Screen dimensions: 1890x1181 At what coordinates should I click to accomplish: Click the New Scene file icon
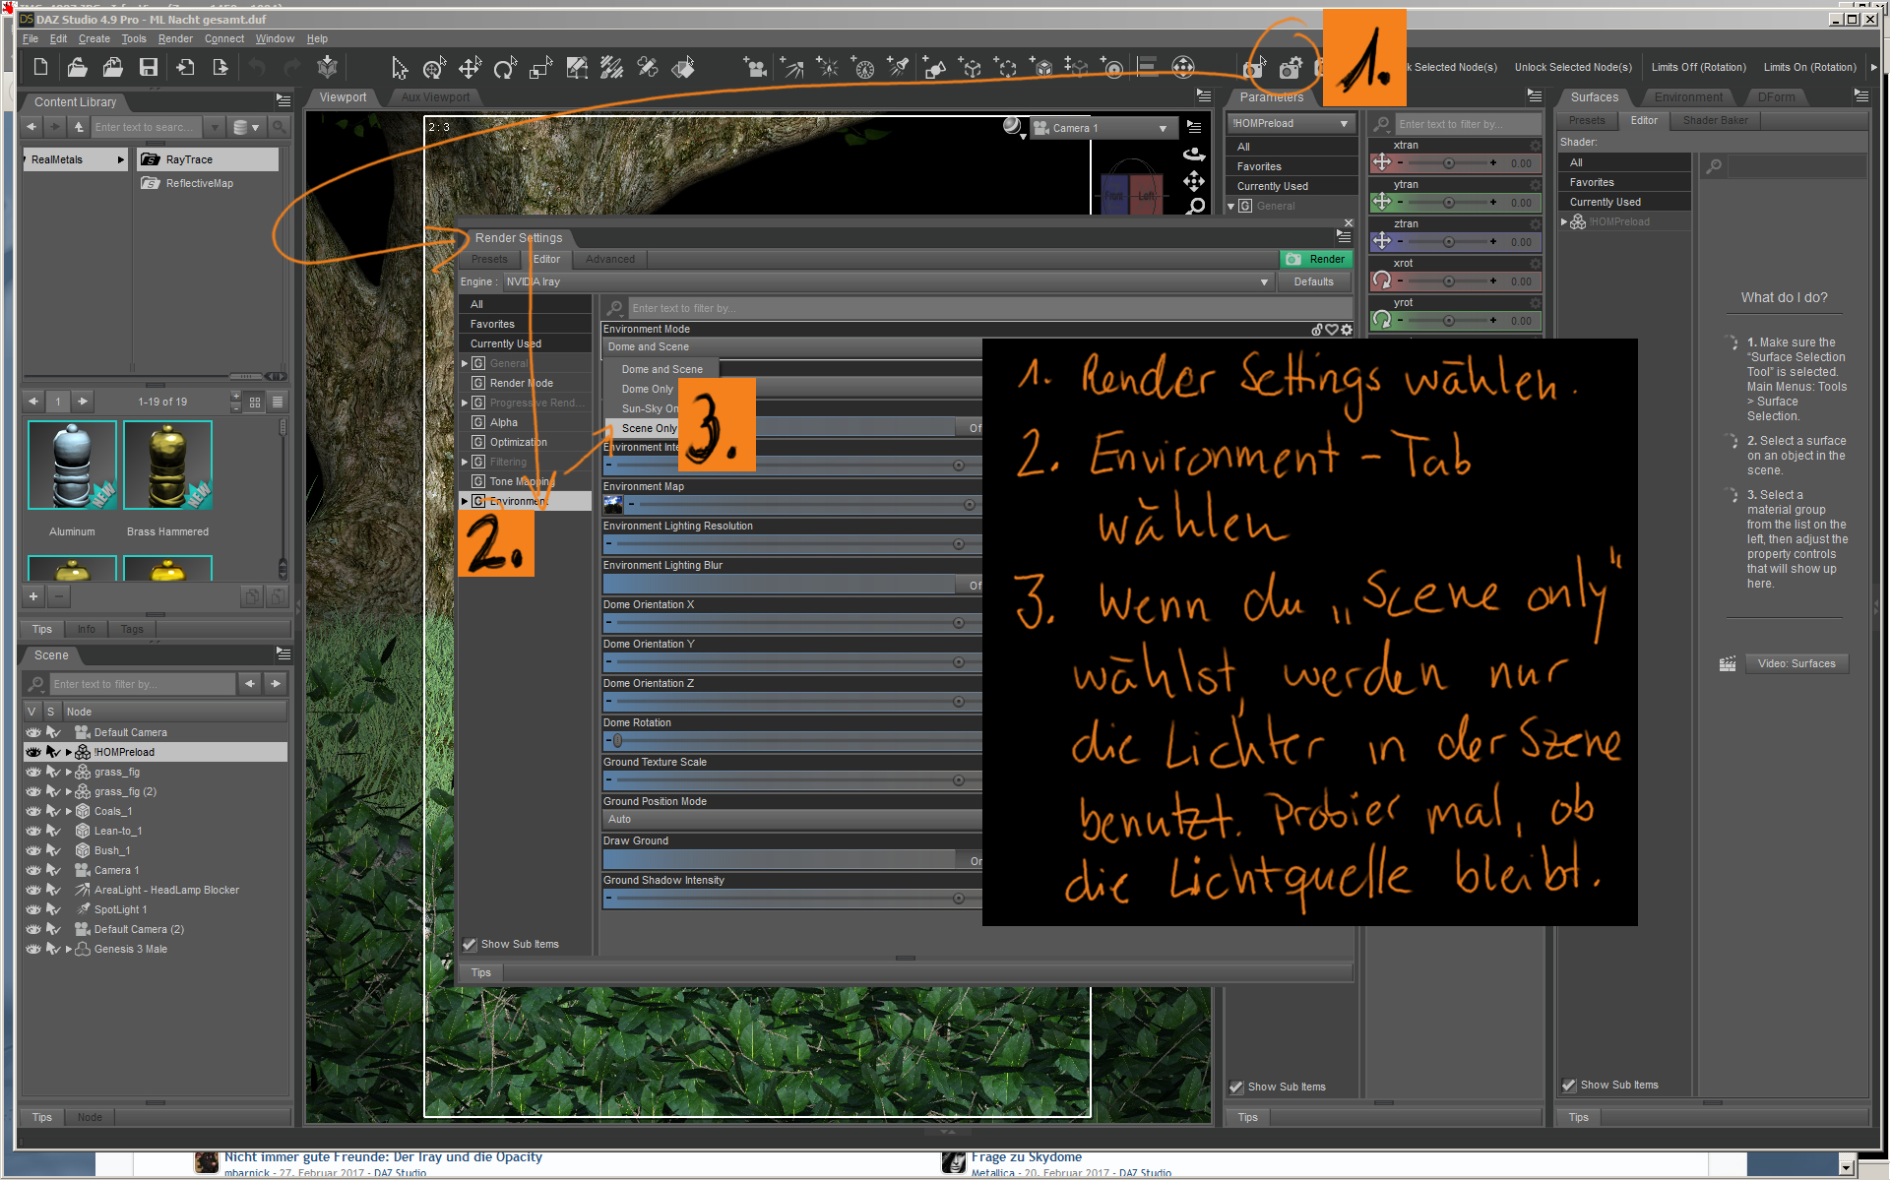coord(40,67)
